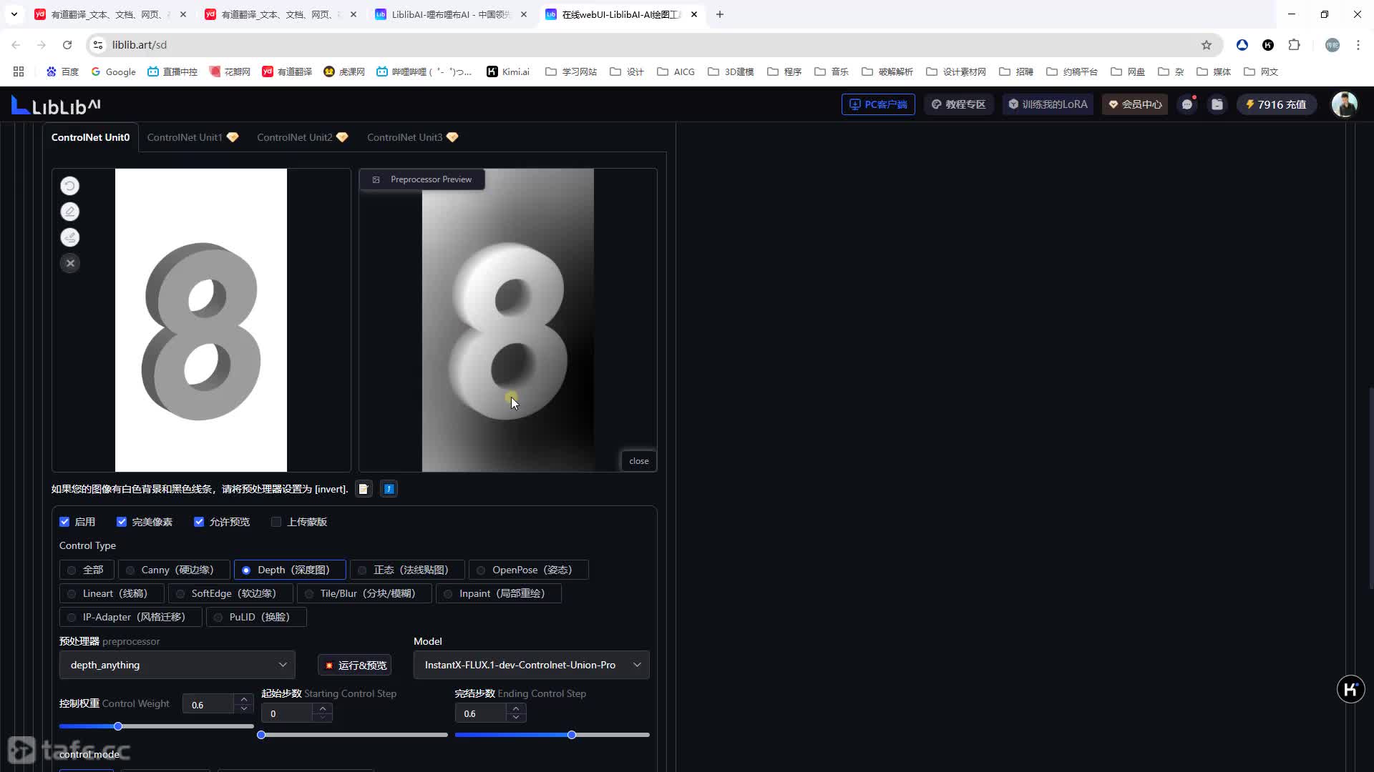The width and height of the screenshot is (1374, 772).
Task: Toggle the 允许预览 checkbox
Action: [199, 522]
